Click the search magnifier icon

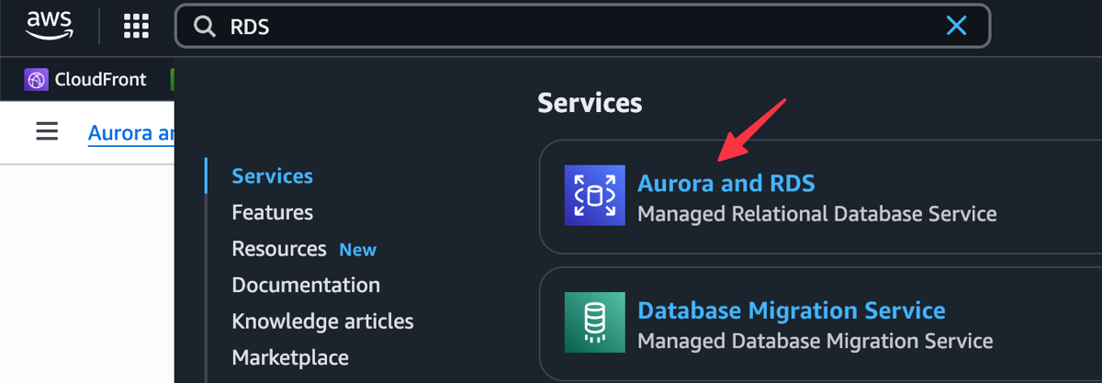[204, 27]
